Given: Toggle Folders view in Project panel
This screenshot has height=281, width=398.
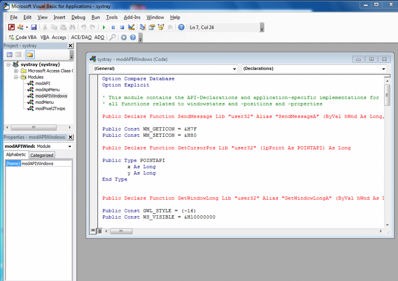Looking at the screenshot, I should [x=30, y=54].
